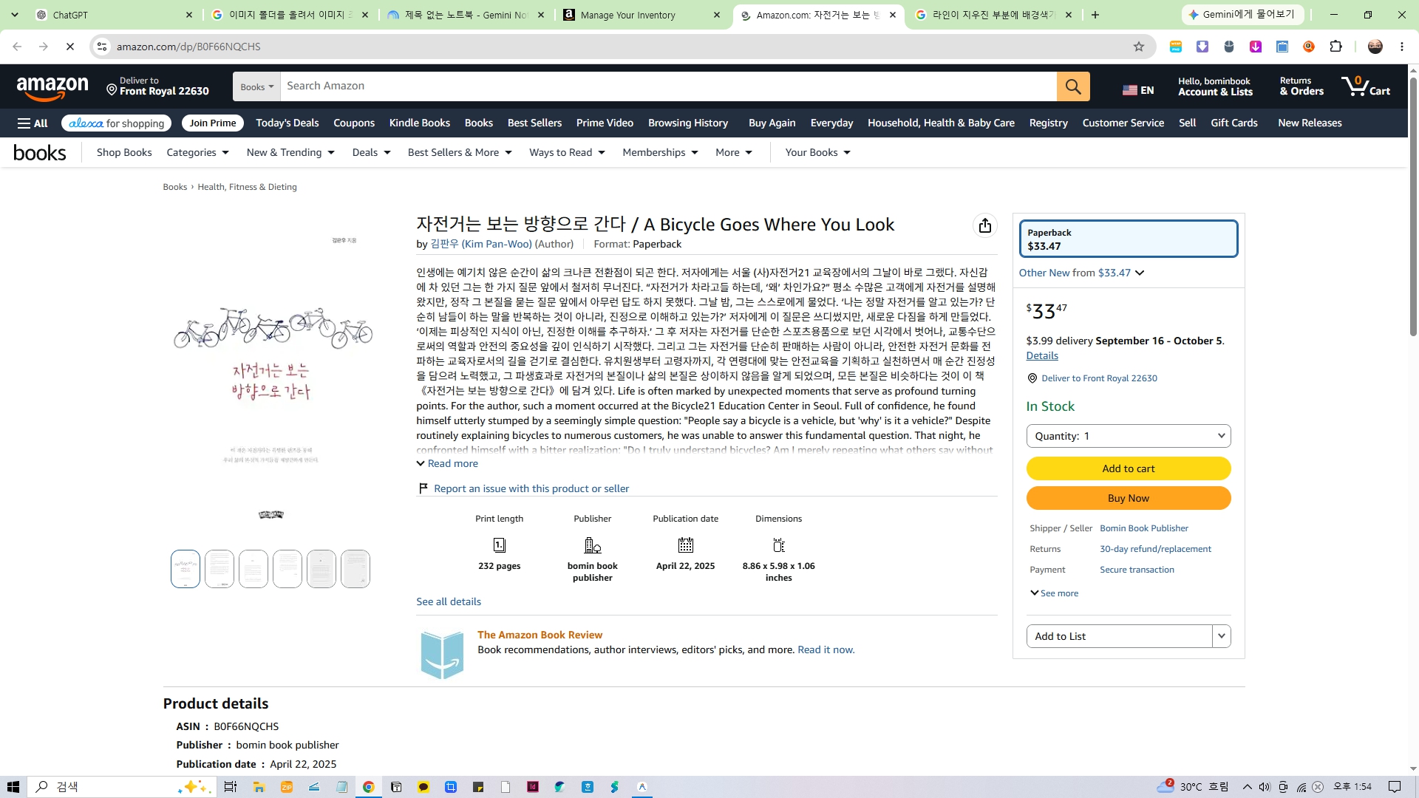Click the Buy Now button

point(1129,498)
